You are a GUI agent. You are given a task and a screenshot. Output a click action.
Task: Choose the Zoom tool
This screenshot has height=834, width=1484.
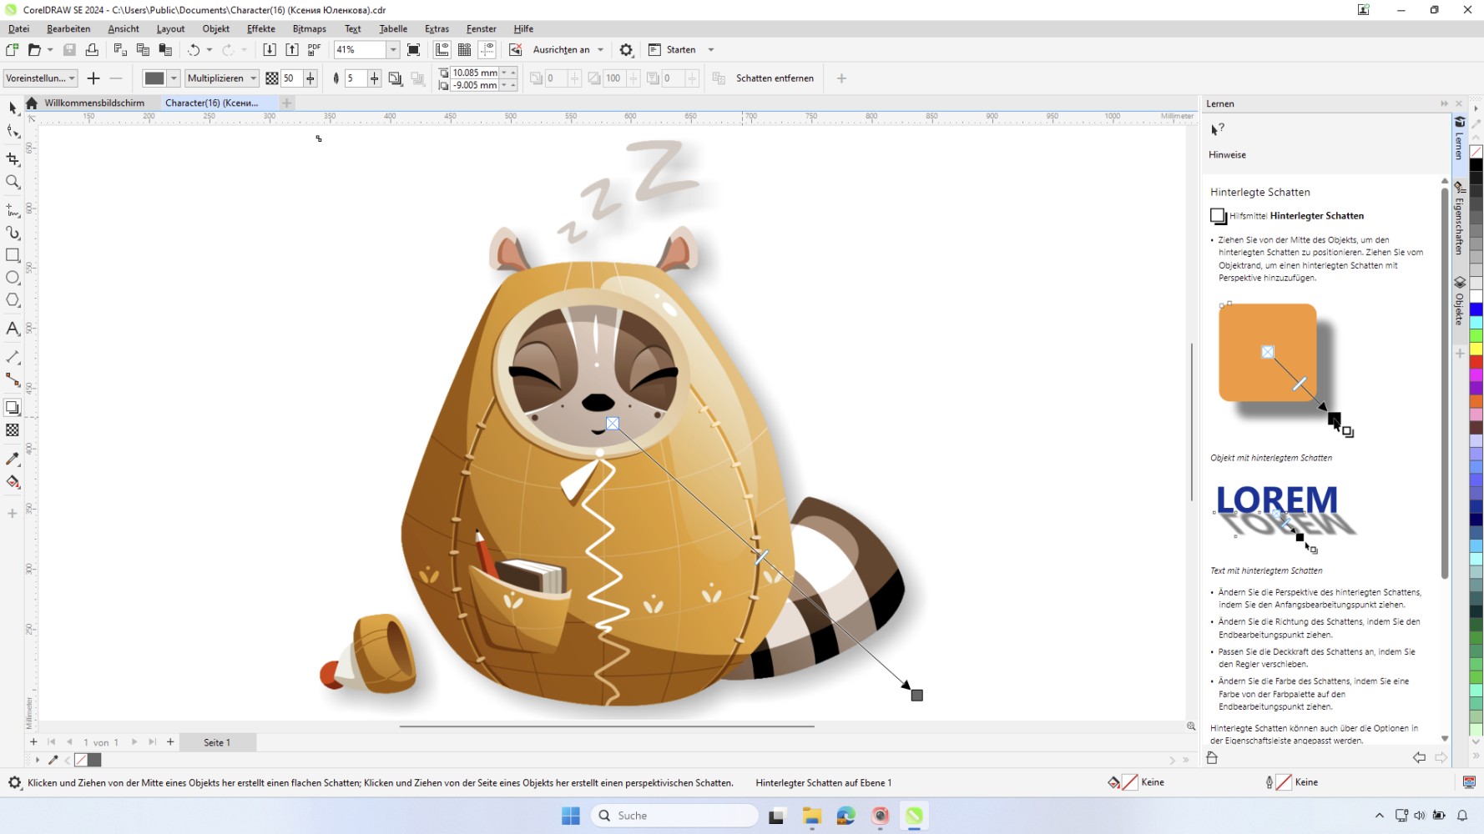(x=13, y=182)
